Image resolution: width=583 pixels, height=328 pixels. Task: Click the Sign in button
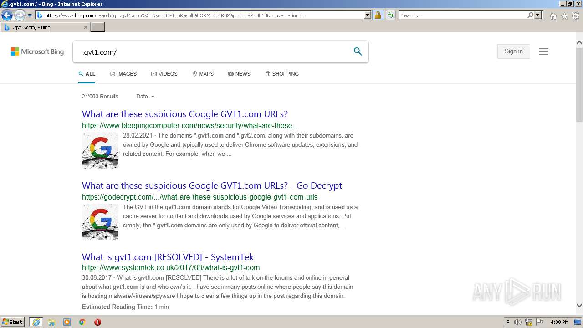coord(513,51)
